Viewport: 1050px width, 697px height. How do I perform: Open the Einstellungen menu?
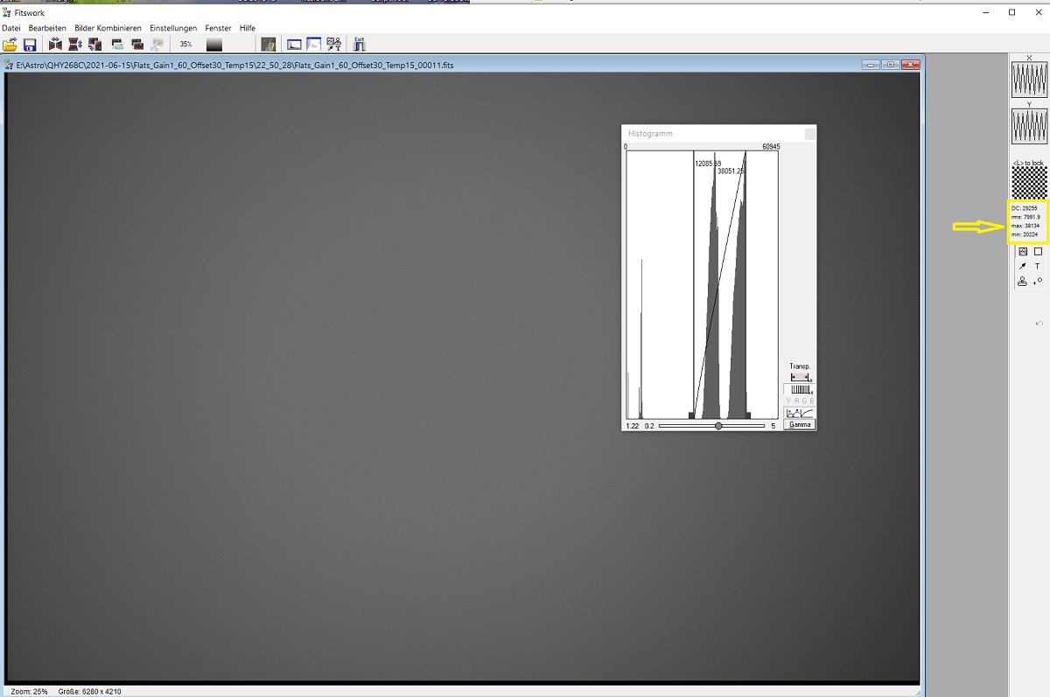click(x=173, y=28)
